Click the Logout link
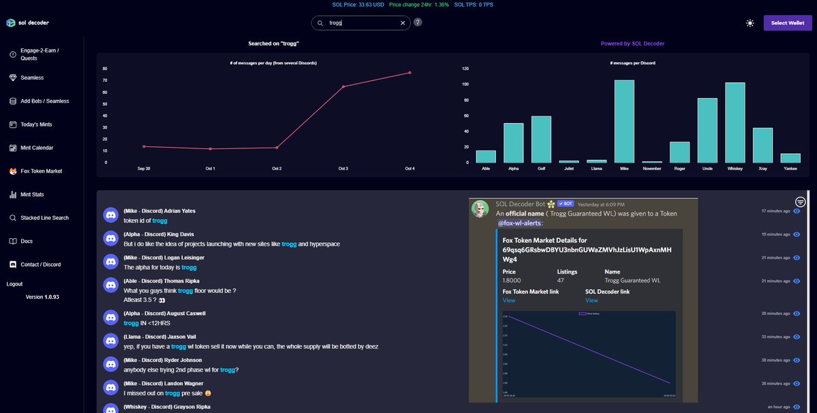The height and width of the screenshot is (413, 817). (14, 284)
